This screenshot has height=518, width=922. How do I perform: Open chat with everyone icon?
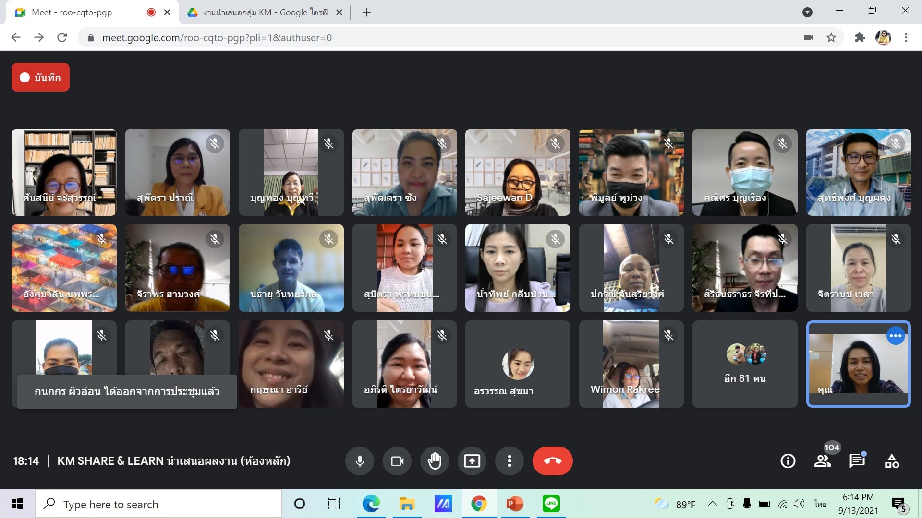857,461
